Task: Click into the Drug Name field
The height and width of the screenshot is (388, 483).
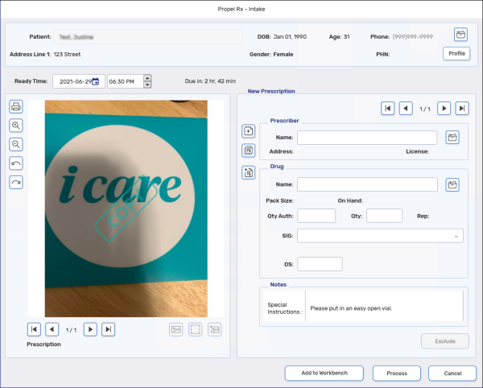Action: [367, 184]
